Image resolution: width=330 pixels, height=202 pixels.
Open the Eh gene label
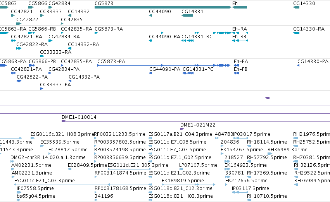pos(235,3)
